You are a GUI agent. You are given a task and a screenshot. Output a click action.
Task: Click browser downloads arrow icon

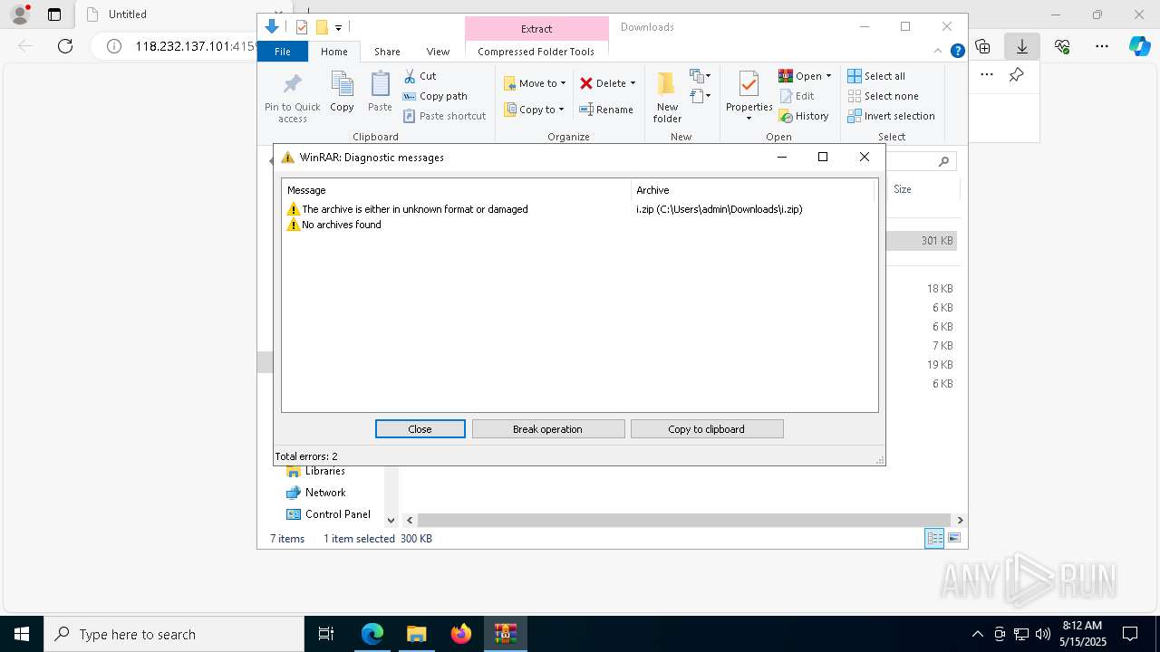click(1022, 46)
